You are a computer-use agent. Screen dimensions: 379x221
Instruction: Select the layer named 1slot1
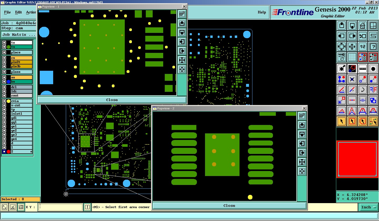pos(22,114)
